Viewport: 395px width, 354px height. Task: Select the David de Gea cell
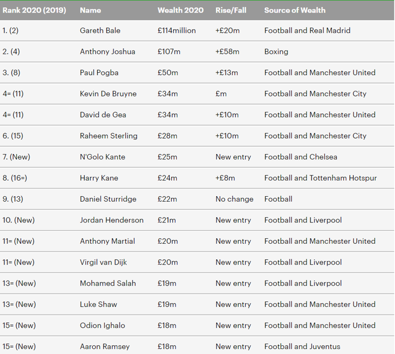tap(103, 115)
